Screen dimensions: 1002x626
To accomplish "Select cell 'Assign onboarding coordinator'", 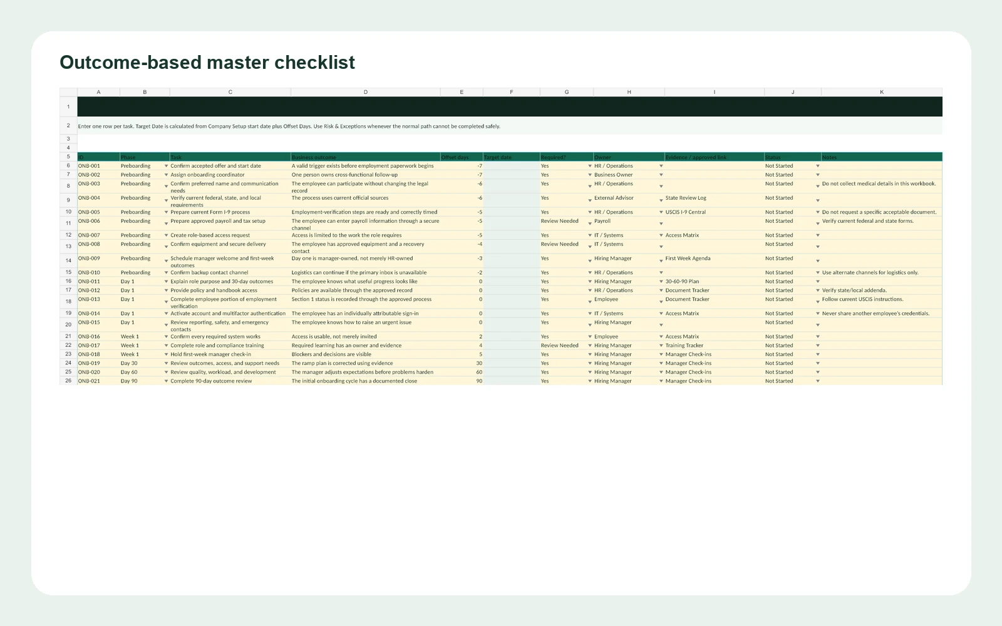I will pyautogui.click(x=230, y=175).
